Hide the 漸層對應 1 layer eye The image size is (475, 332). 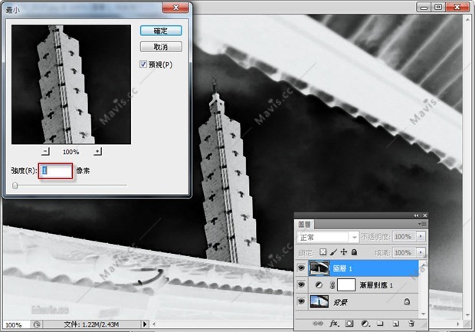coord(301,284)
